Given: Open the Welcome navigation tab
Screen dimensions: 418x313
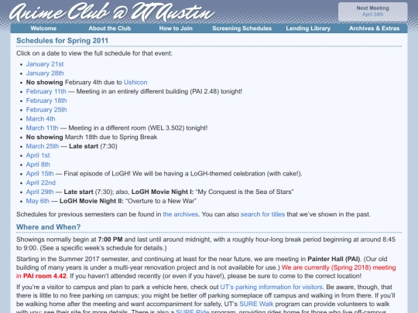Looking at the screenshot, I should click(x=43, y=29).
